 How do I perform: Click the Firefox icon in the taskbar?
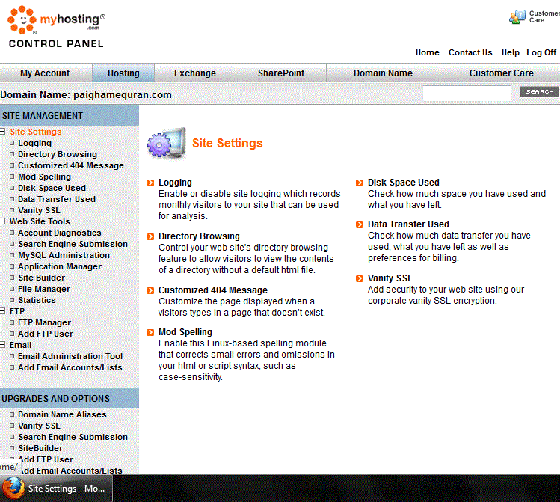[13, 488]
